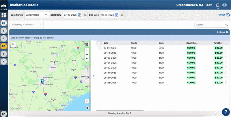Click the map info icon
Image resolution: width=231 pixels, height=117 pixels.
click(87, 108)
